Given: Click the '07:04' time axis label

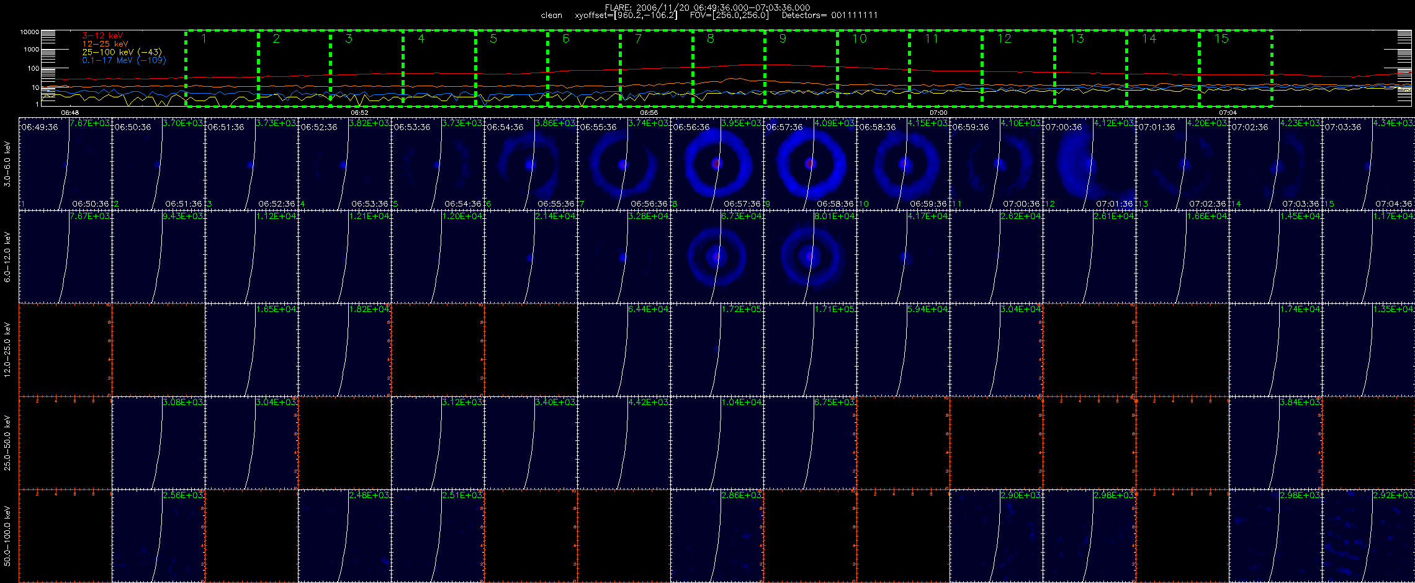Looking at the screenshot, I should [x=1228, y=113].
